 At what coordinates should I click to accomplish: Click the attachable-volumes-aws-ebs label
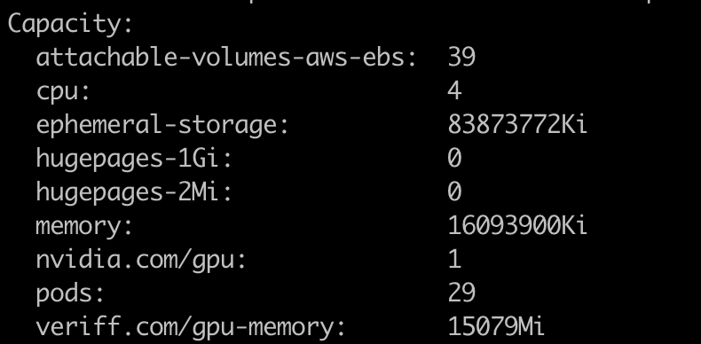click(226, 57)
